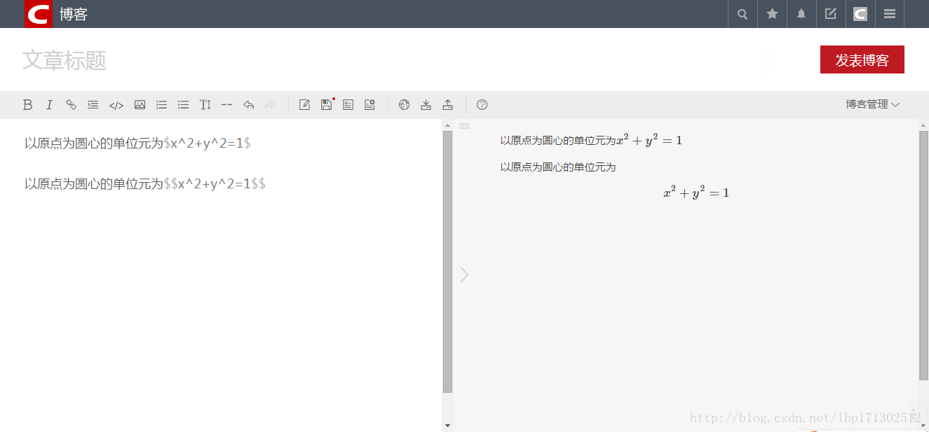
Task: View notifications with the bell icon
Action: [801, 14]
